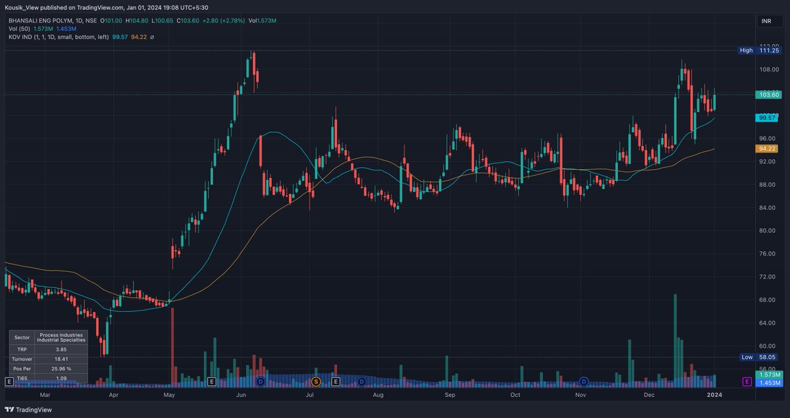The width and height of the screenshot is (790, 418).
Task: Click the blue 1.453M volume average label
Action: click(769, 382)
